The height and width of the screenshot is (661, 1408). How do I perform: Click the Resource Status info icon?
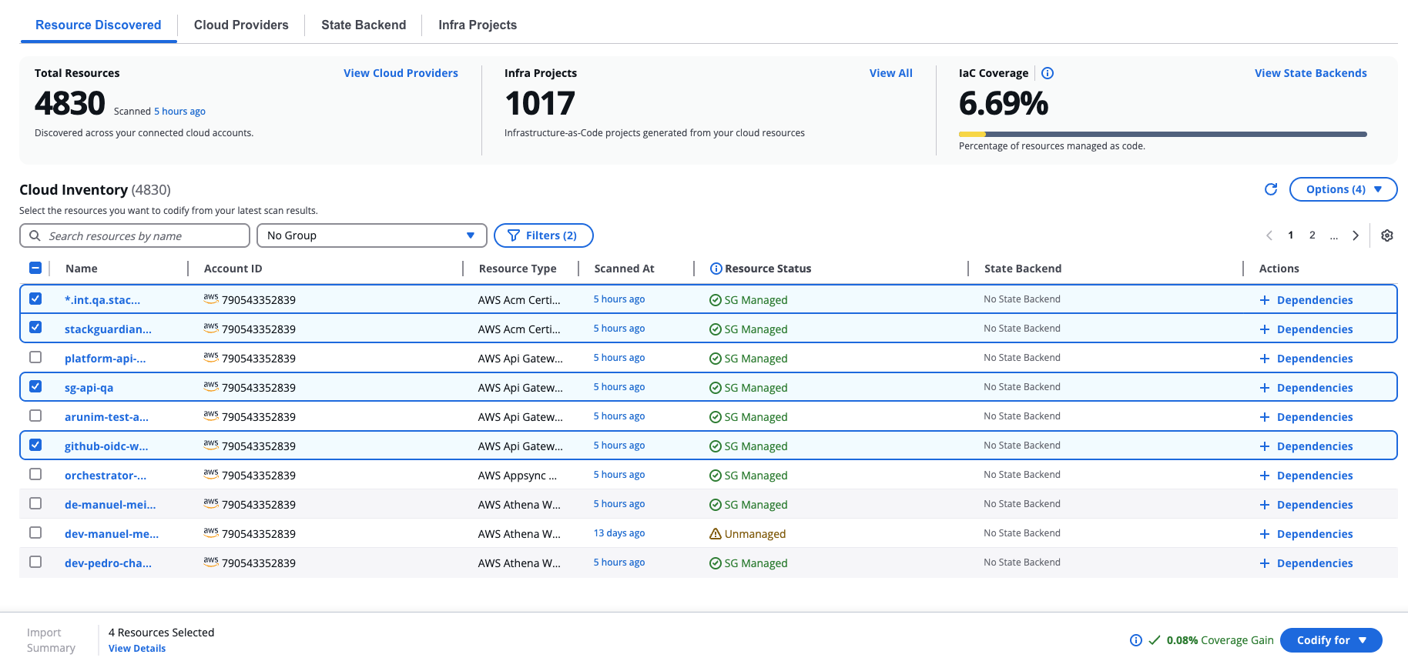pos(716,269)
